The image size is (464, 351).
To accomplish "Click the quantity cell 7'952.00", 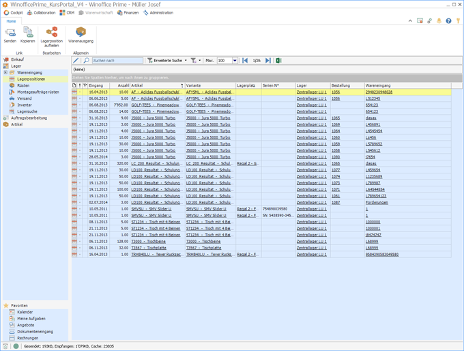I will (x=120, y=105).
